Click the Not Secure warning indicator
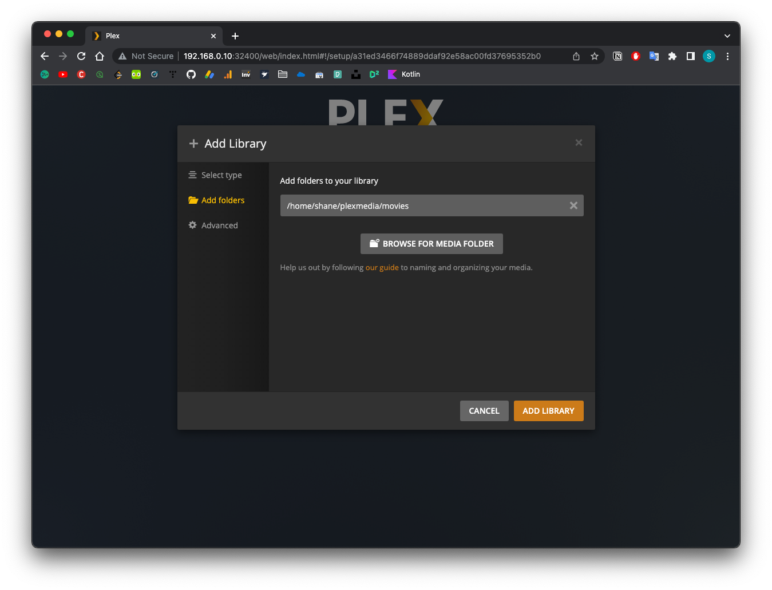Screen dimensions: 772x590 [x=146, y=56]
